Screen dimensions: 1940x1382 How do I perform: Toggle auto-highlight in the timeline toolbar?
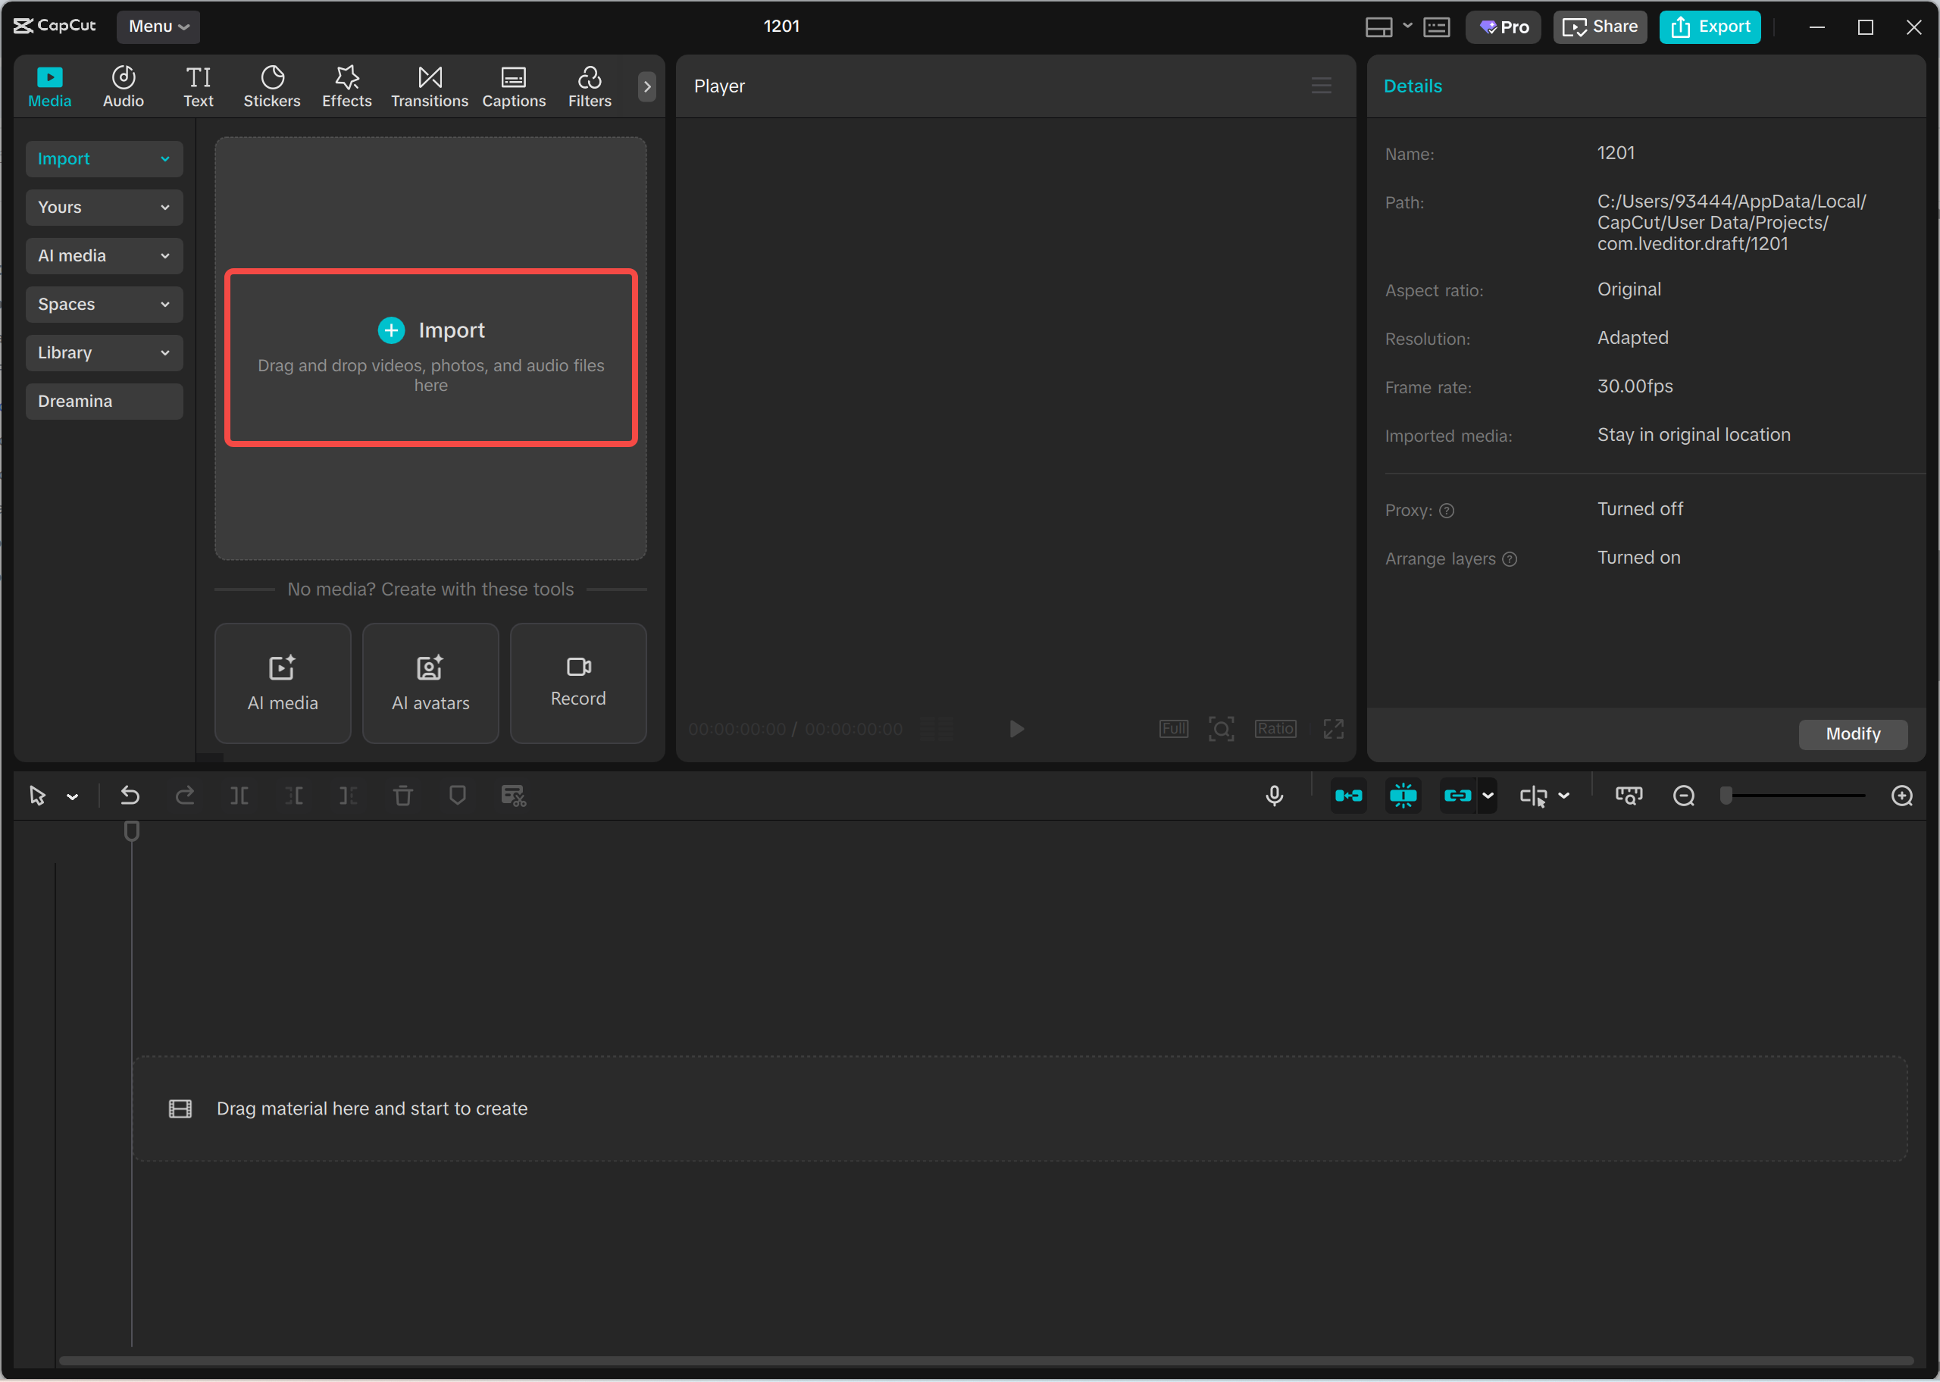click(1402, 796)
